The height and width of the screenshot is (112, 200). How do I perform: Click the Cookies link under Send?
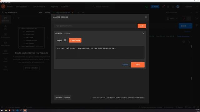pyautogui.click(x=187, y=32)
